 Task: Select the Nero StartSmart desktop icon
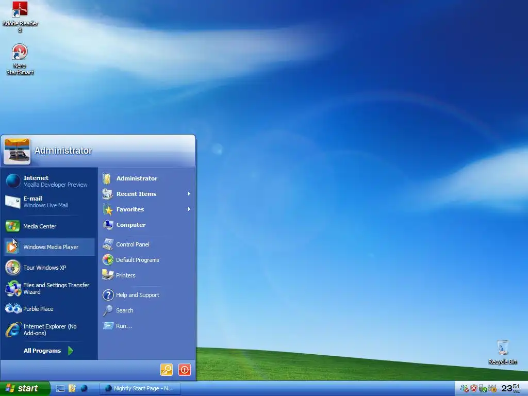[x=20, y=59]
